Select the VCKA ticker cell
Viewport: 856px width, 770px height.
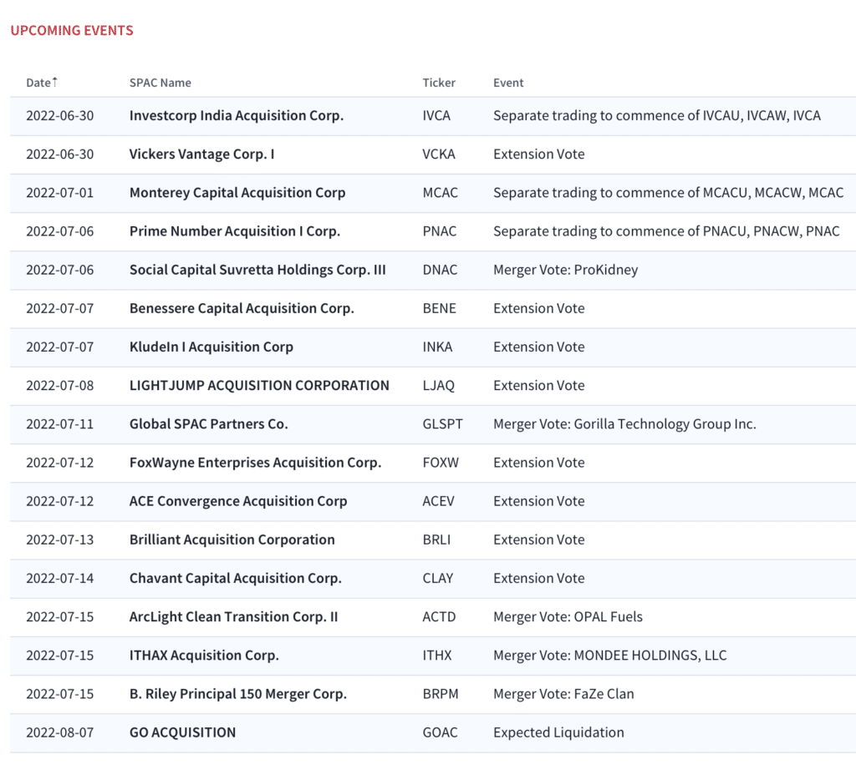coord(438,155)
